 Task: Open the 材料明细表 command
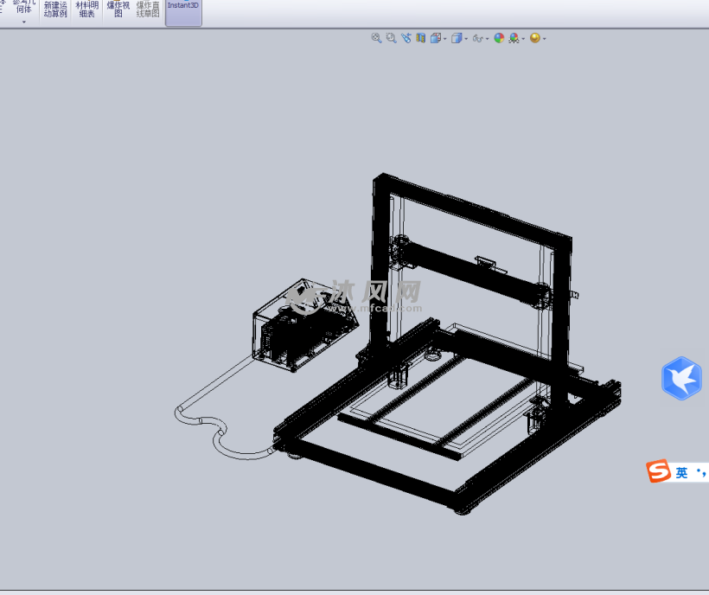(x=86, y=10)
